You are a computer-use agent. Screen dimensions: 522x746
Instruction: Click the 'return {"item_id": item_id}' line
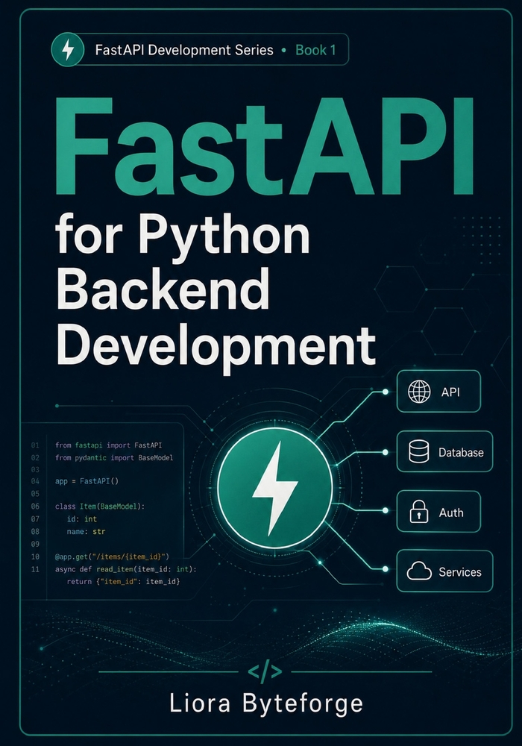(123, 581)
